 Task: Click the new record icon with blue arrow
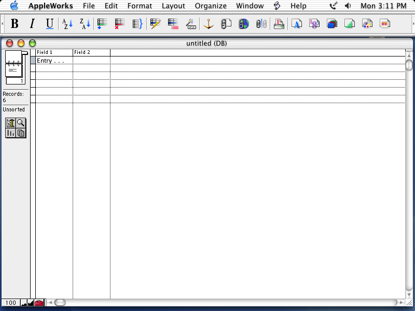point(102,23)
